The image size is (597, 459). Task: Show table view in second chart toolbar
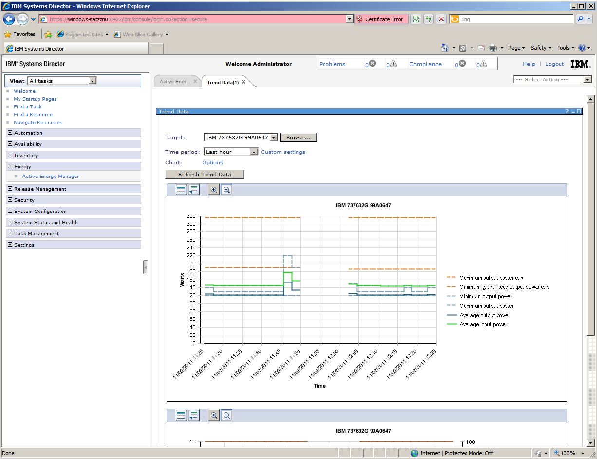tap(181, 415)
